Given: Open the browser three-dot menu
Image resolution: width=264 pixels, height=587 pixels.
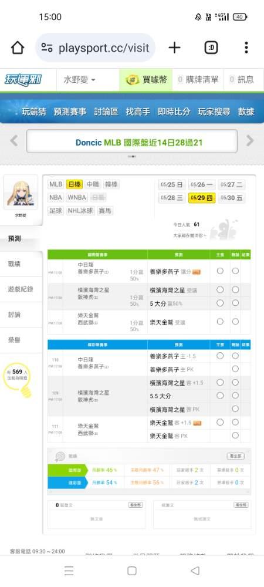Looking at the screenshot, I should (246, 48).
